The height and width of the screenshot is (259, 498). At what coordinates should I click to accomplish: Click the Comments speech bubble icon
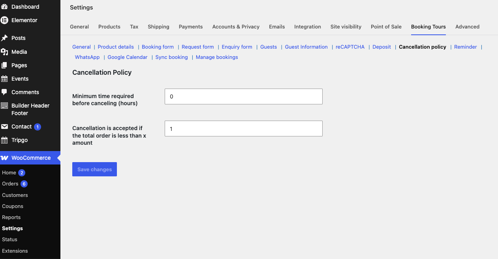point(4,92)
